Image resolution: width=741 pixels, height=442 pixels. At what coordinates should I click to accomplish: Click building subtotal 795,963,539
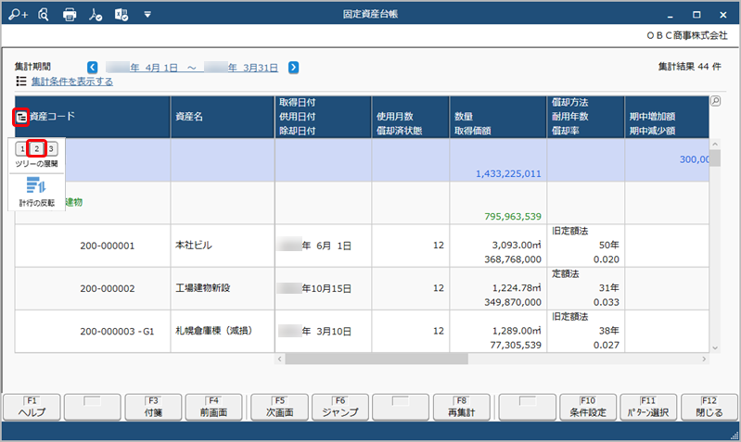(513, 217)
